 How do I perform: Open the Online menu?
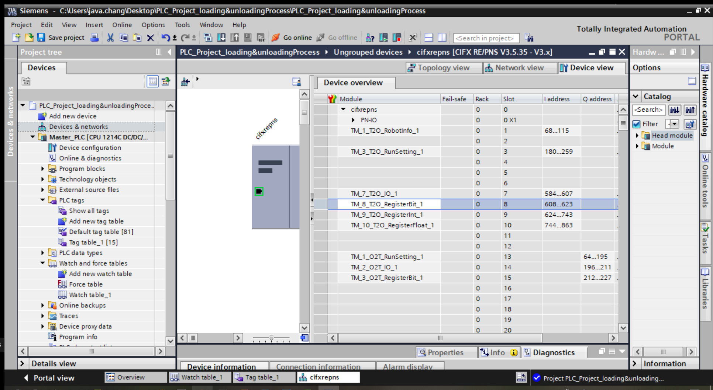(122, 25)
